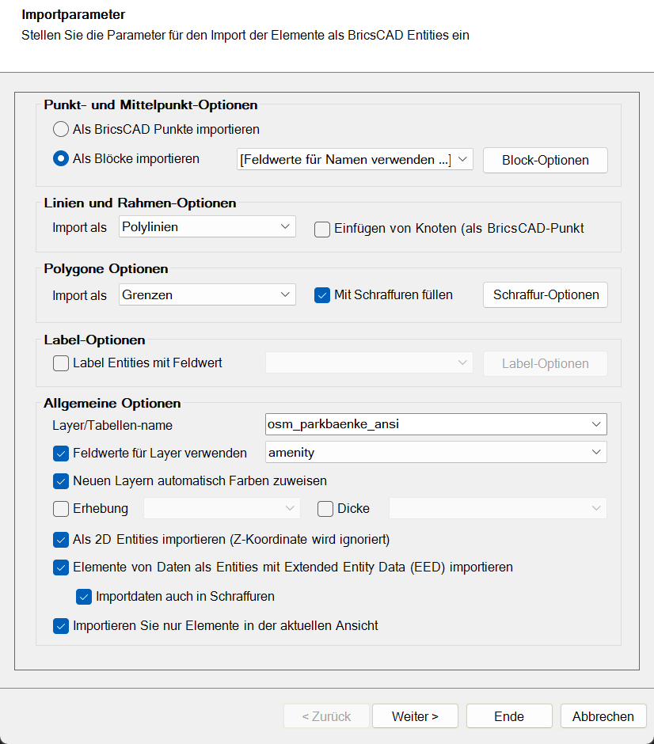The width and height of the screenshot is (654, 744).
Task: Disable 'Feldwerte für Layer verwenden'
Action: (x=61, y=454)
